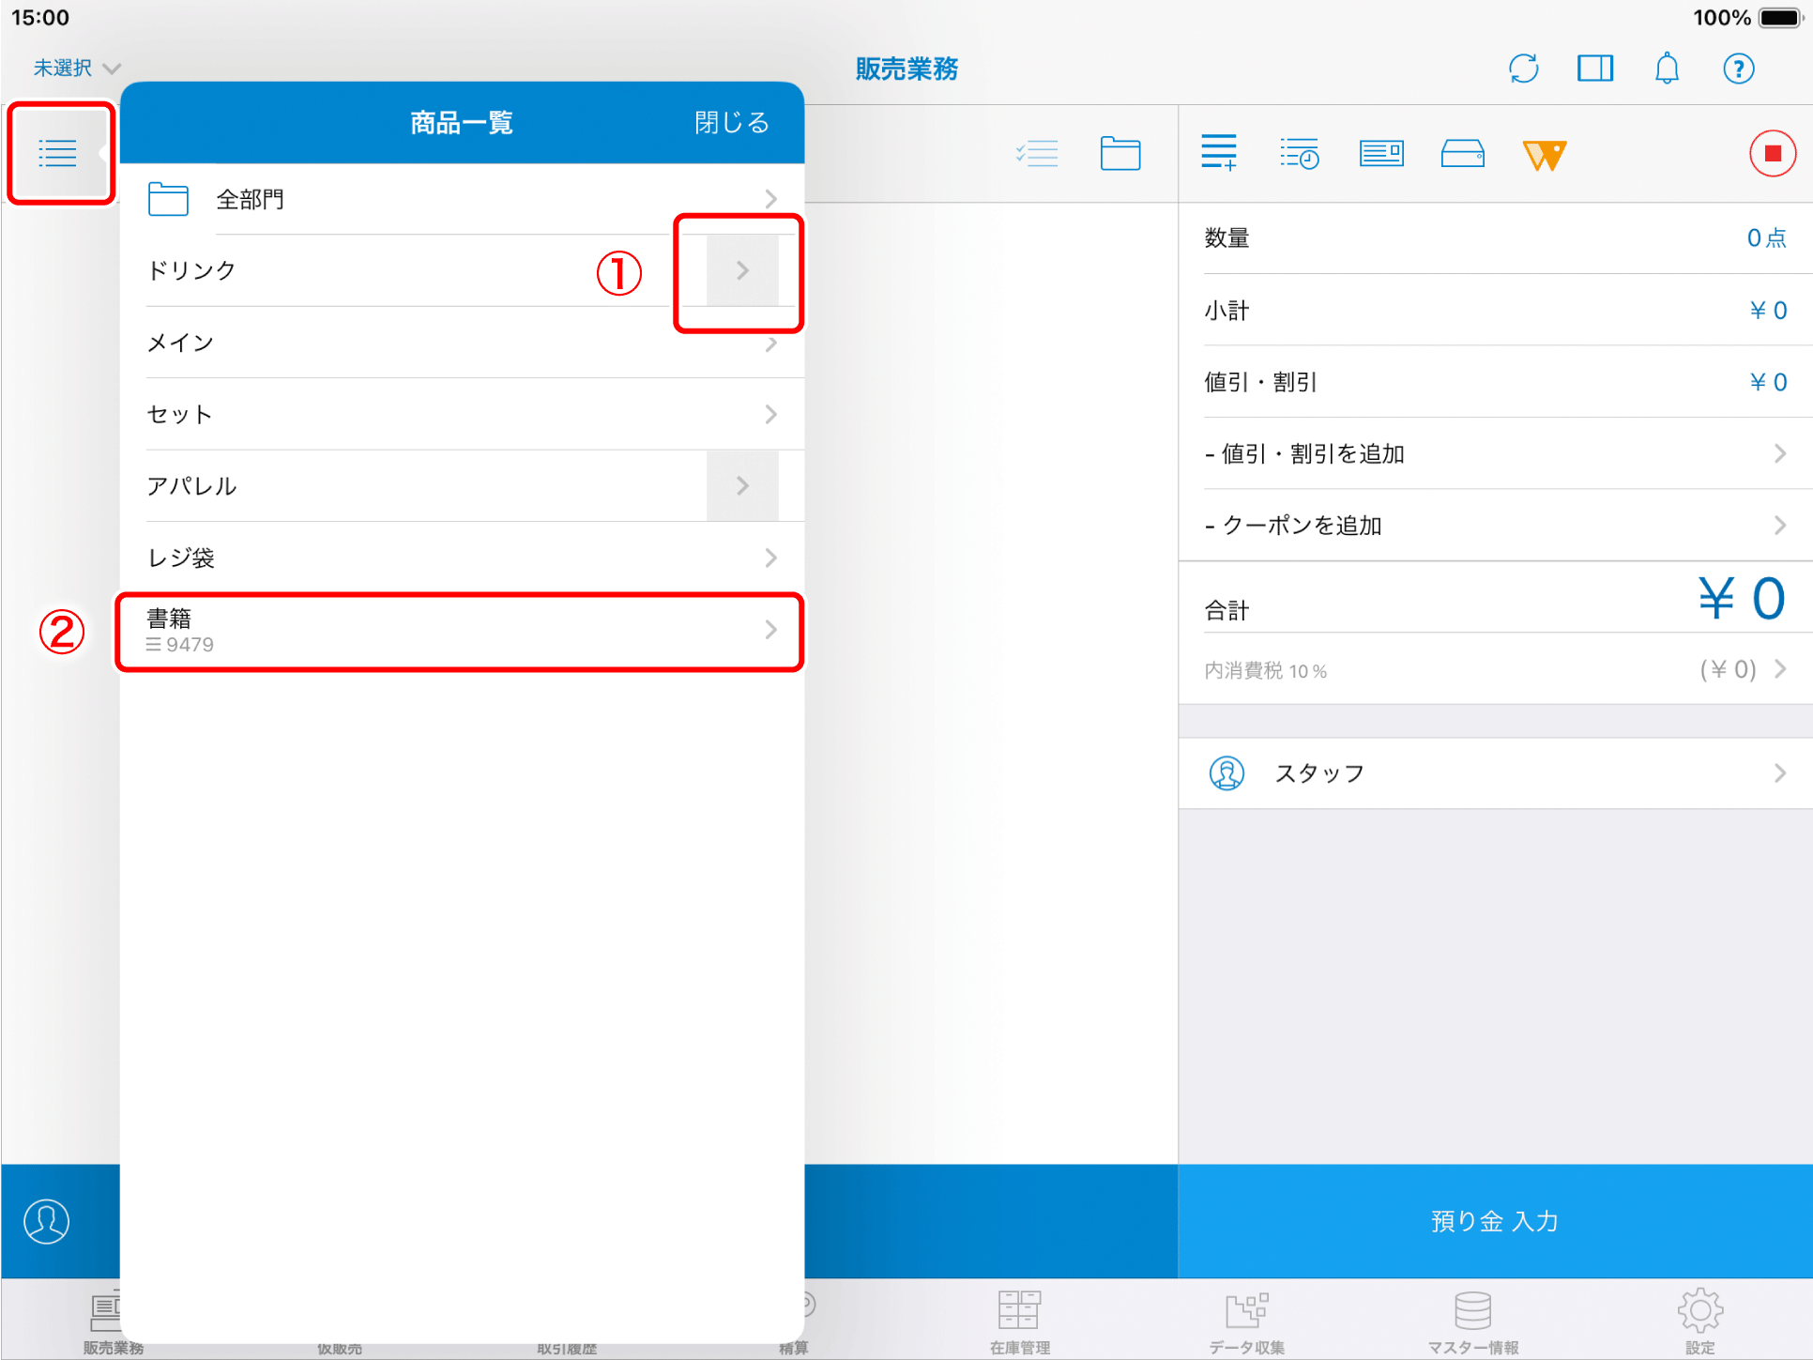Switch to the 設定 tab

(x=1699, y=1321)
